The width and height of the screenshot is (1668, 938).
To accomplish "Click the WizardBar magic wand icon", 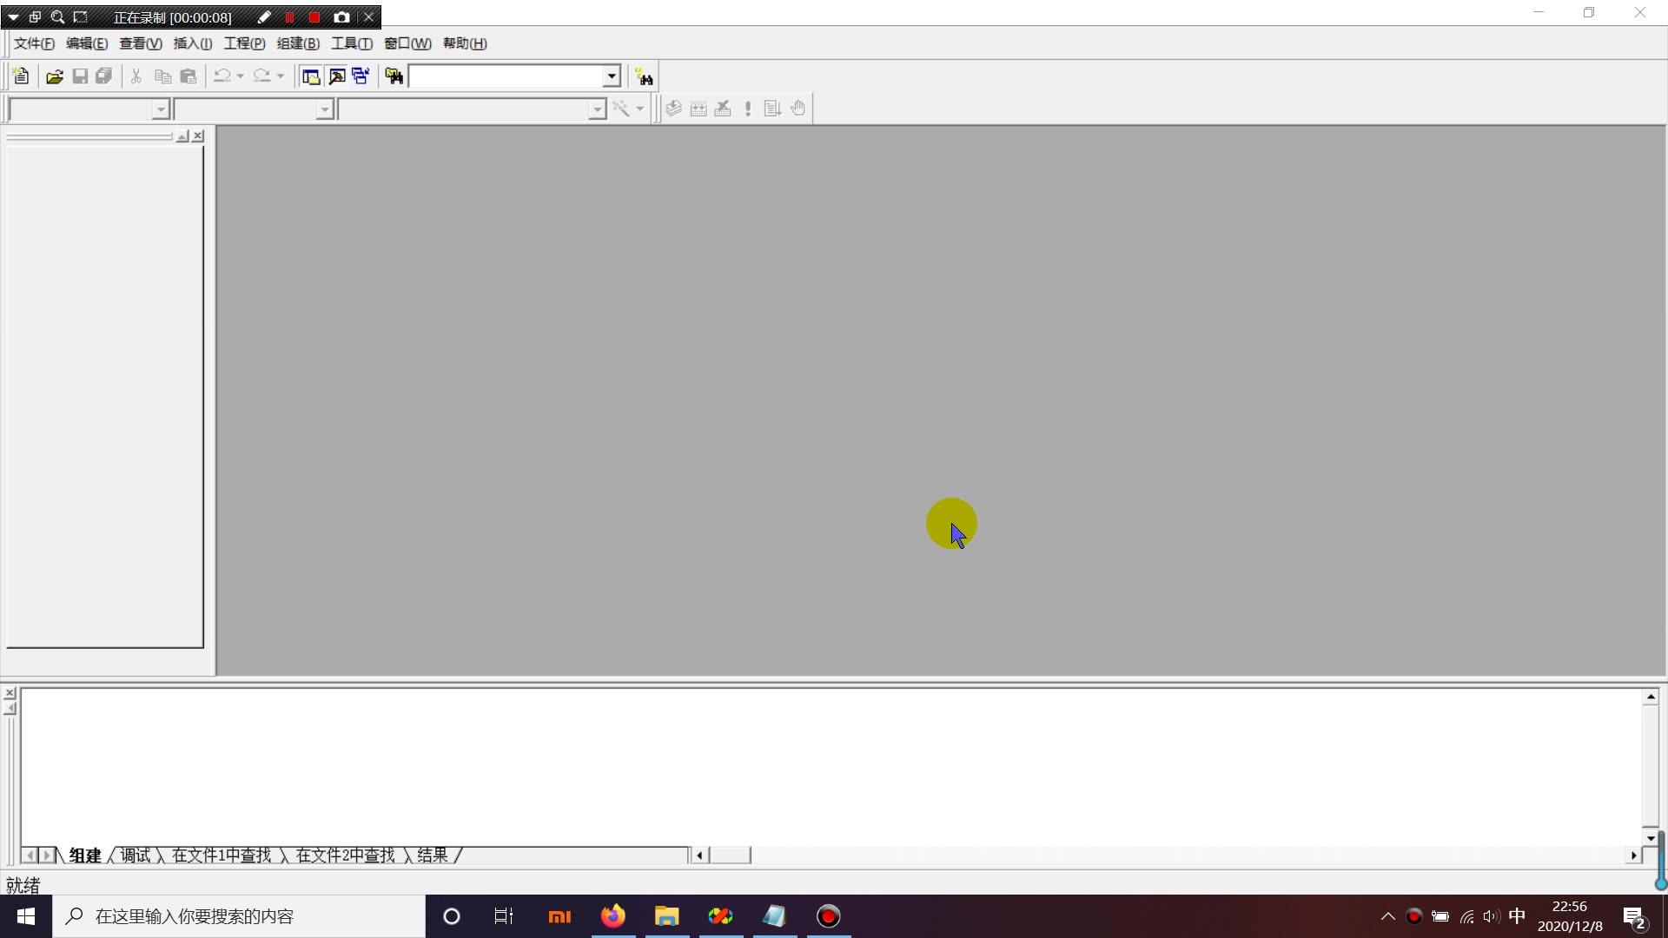I will coord(621,109).
